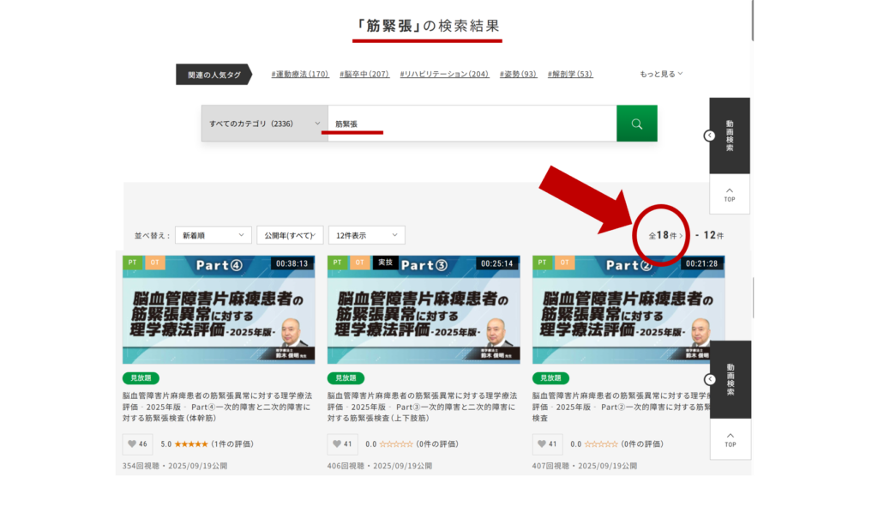Click lower TOP scroll-to-top arrow
This screenshot has width=878, height=507.
730,438
